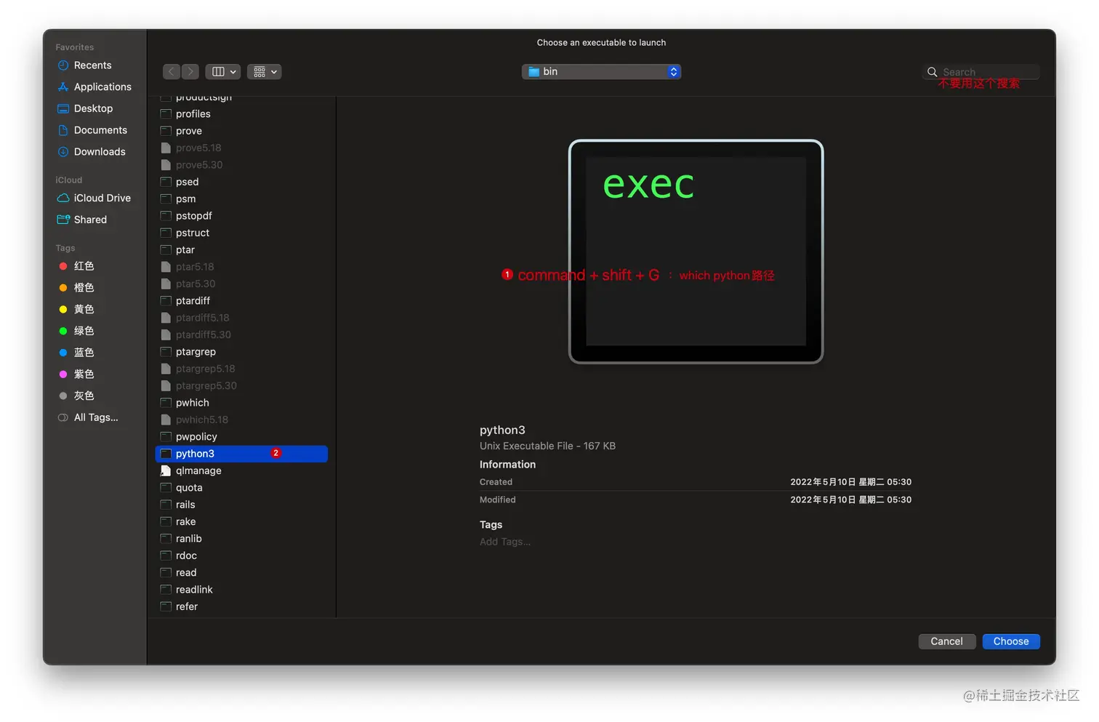Select the psm executable
The image size is (1099, 722).
241,198
